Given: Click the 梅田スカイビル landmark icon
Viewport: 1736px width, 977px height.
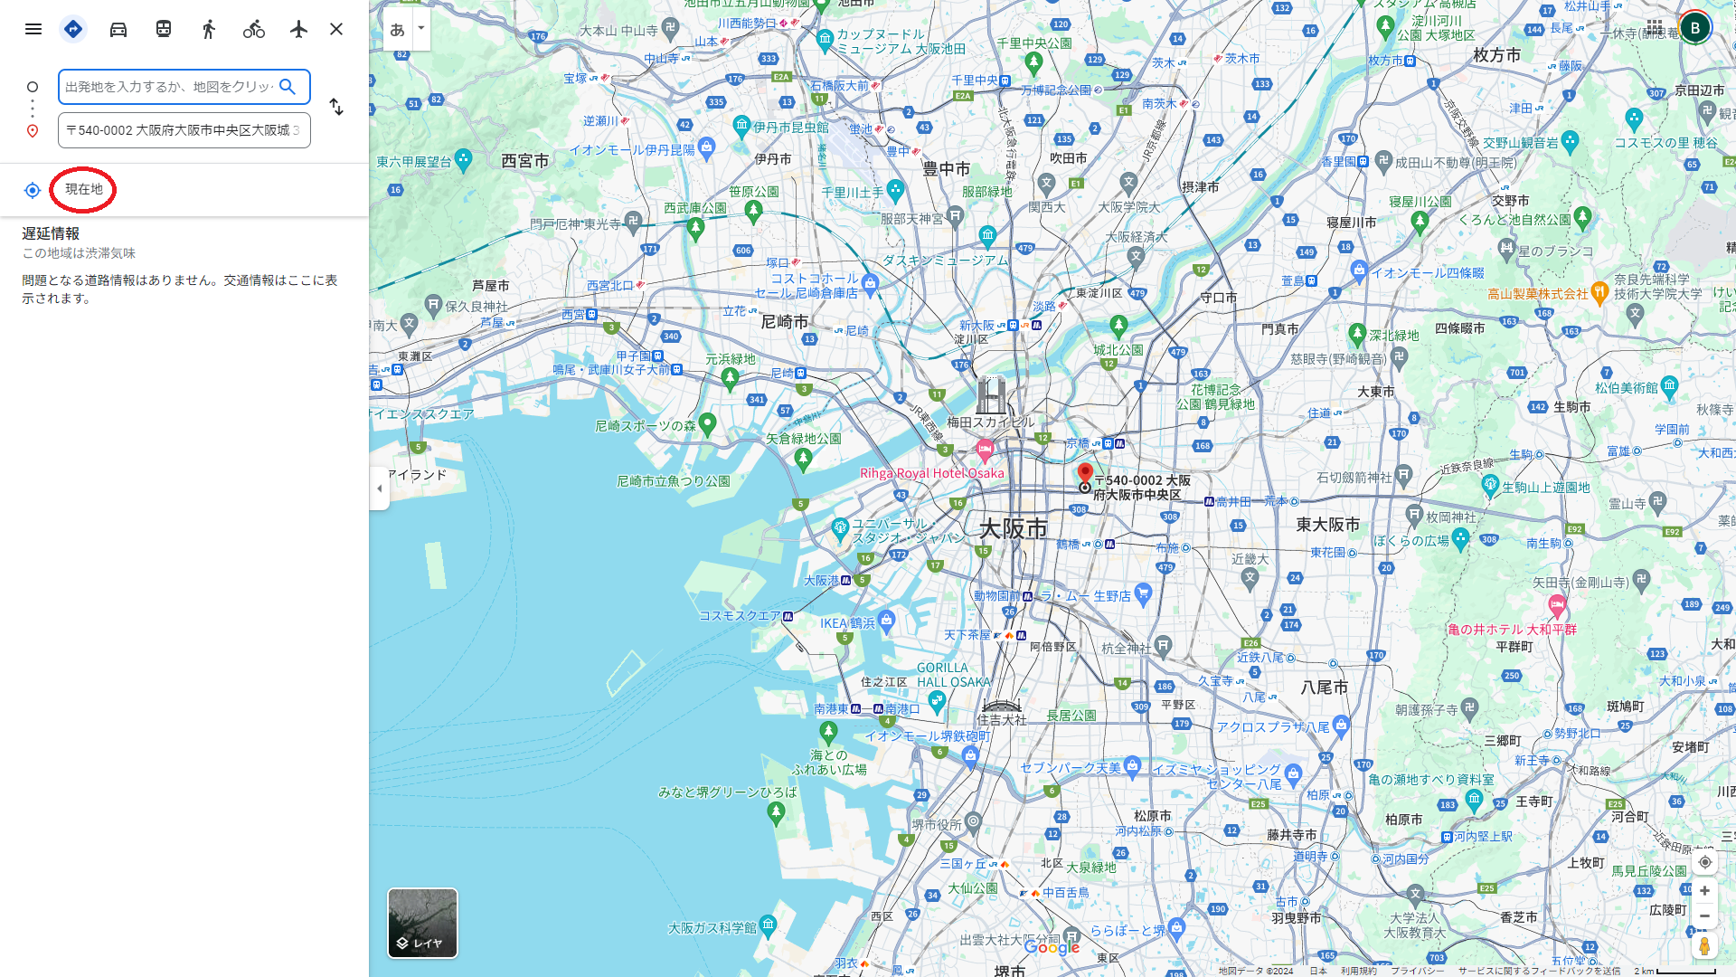Looking at the screenshot, I should coord(992,395).
